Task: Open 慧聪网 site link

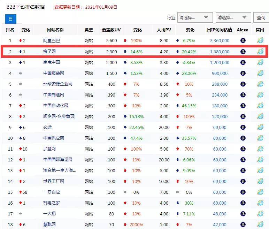Action: 49,224
